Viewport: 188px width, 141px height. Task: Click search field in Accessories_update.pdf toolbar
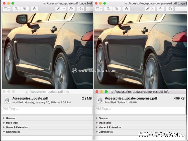coord(90,9)
